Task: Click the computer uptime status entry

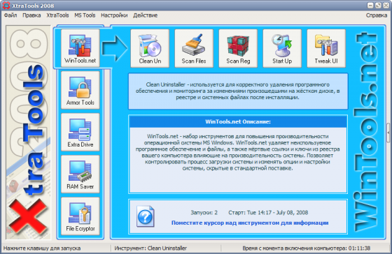Action: click(x=307, y=248)
